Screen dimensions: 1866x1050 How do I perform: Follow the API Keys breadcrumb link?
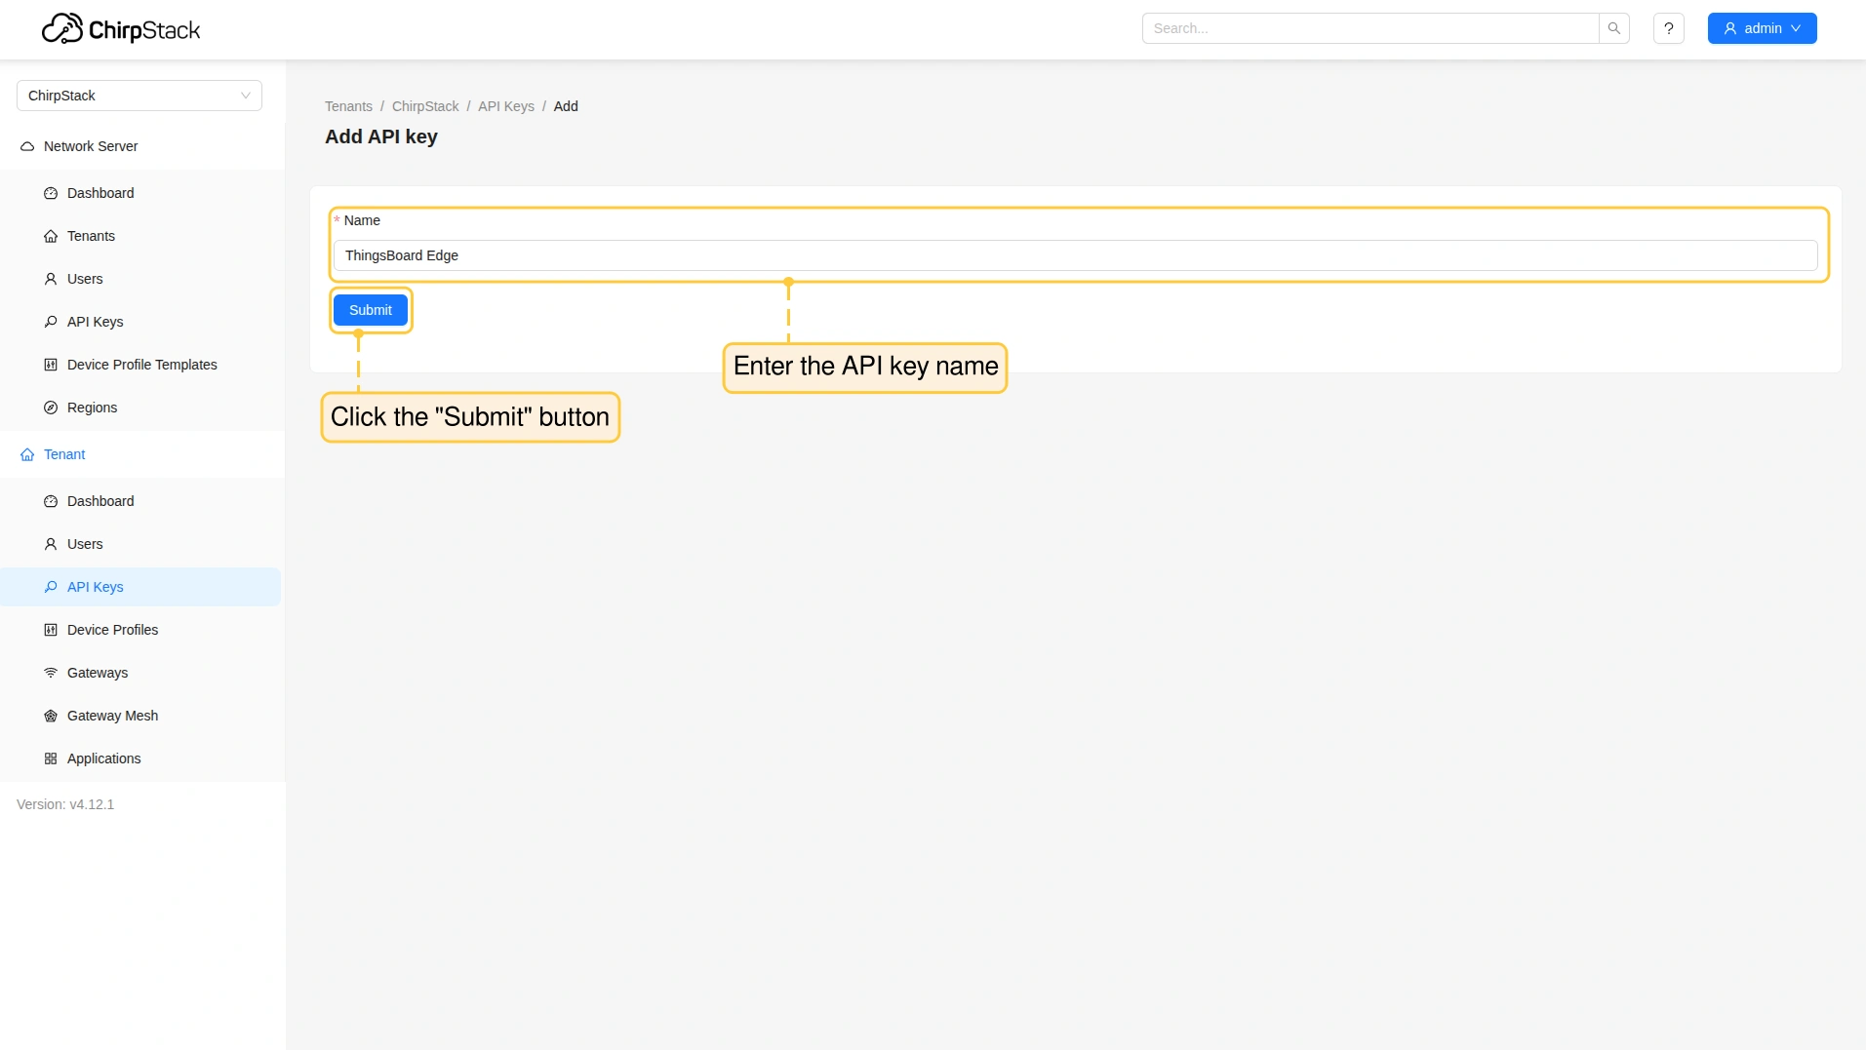(505, 106)
